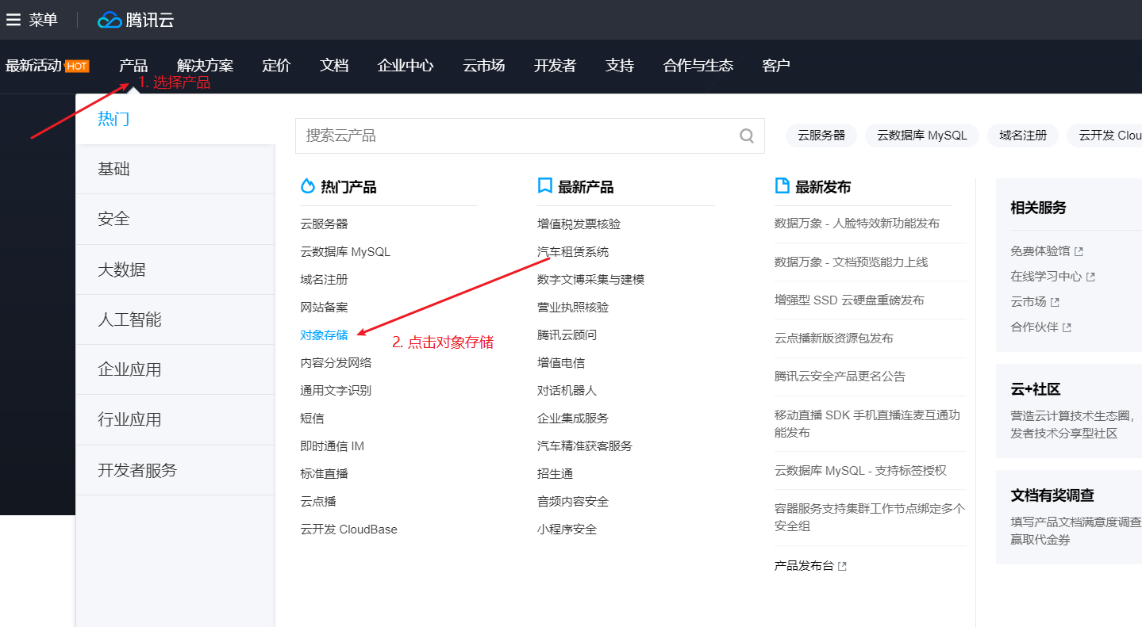Go to 定价 in the top nav
This screenshot has width=1142, height=627.
click(276, 66)
